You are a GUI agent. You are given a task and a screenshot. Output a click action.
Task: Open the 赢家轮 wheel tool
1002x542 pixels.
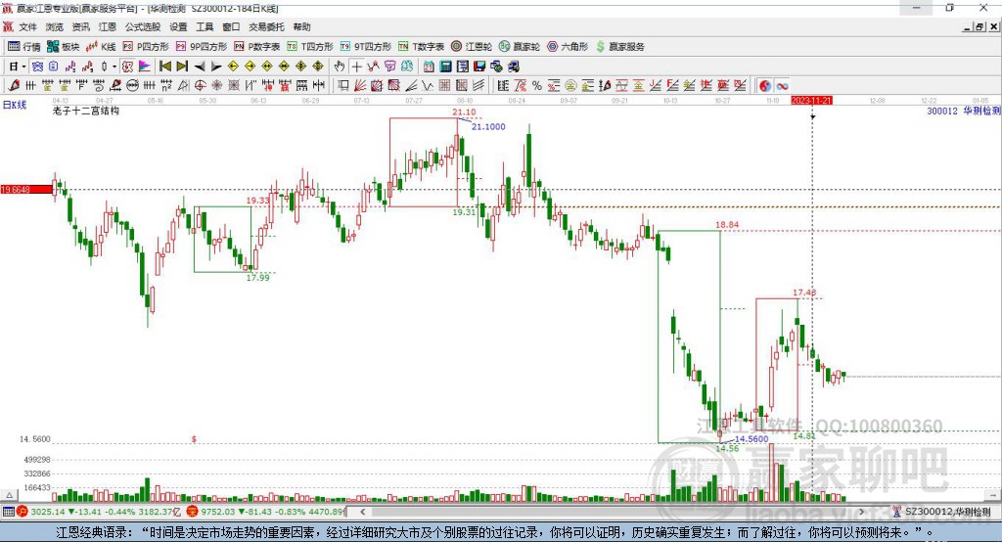[520, 47]
